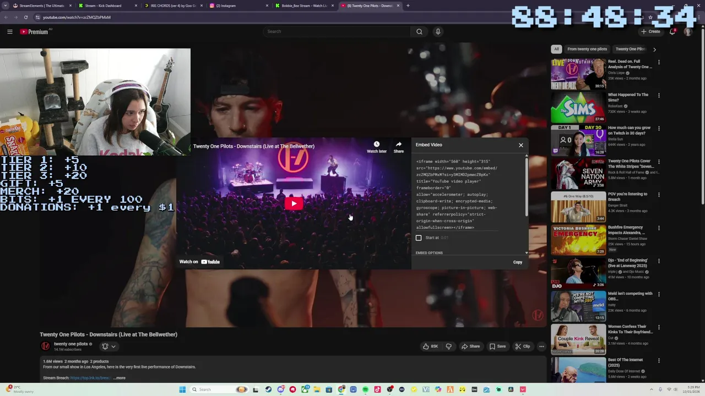Visit twenty one pilots channel name

click(x=70, y=344)
